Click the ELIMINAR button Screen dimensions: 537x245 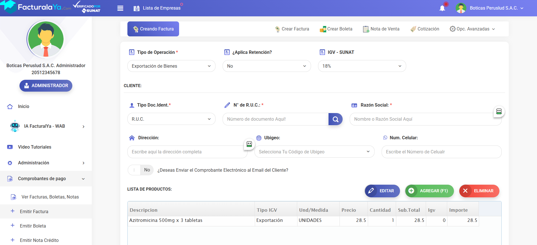(x=479, y=191)
